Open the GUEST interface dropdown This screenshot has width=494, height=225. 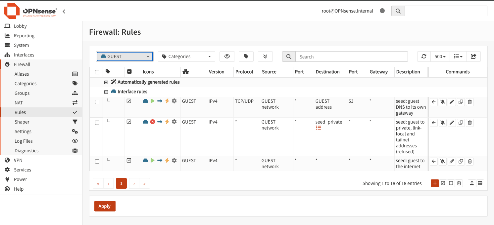coord(125,56)
